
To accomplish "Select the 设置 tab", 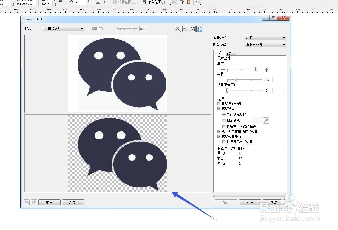I will tap(219, 52).
